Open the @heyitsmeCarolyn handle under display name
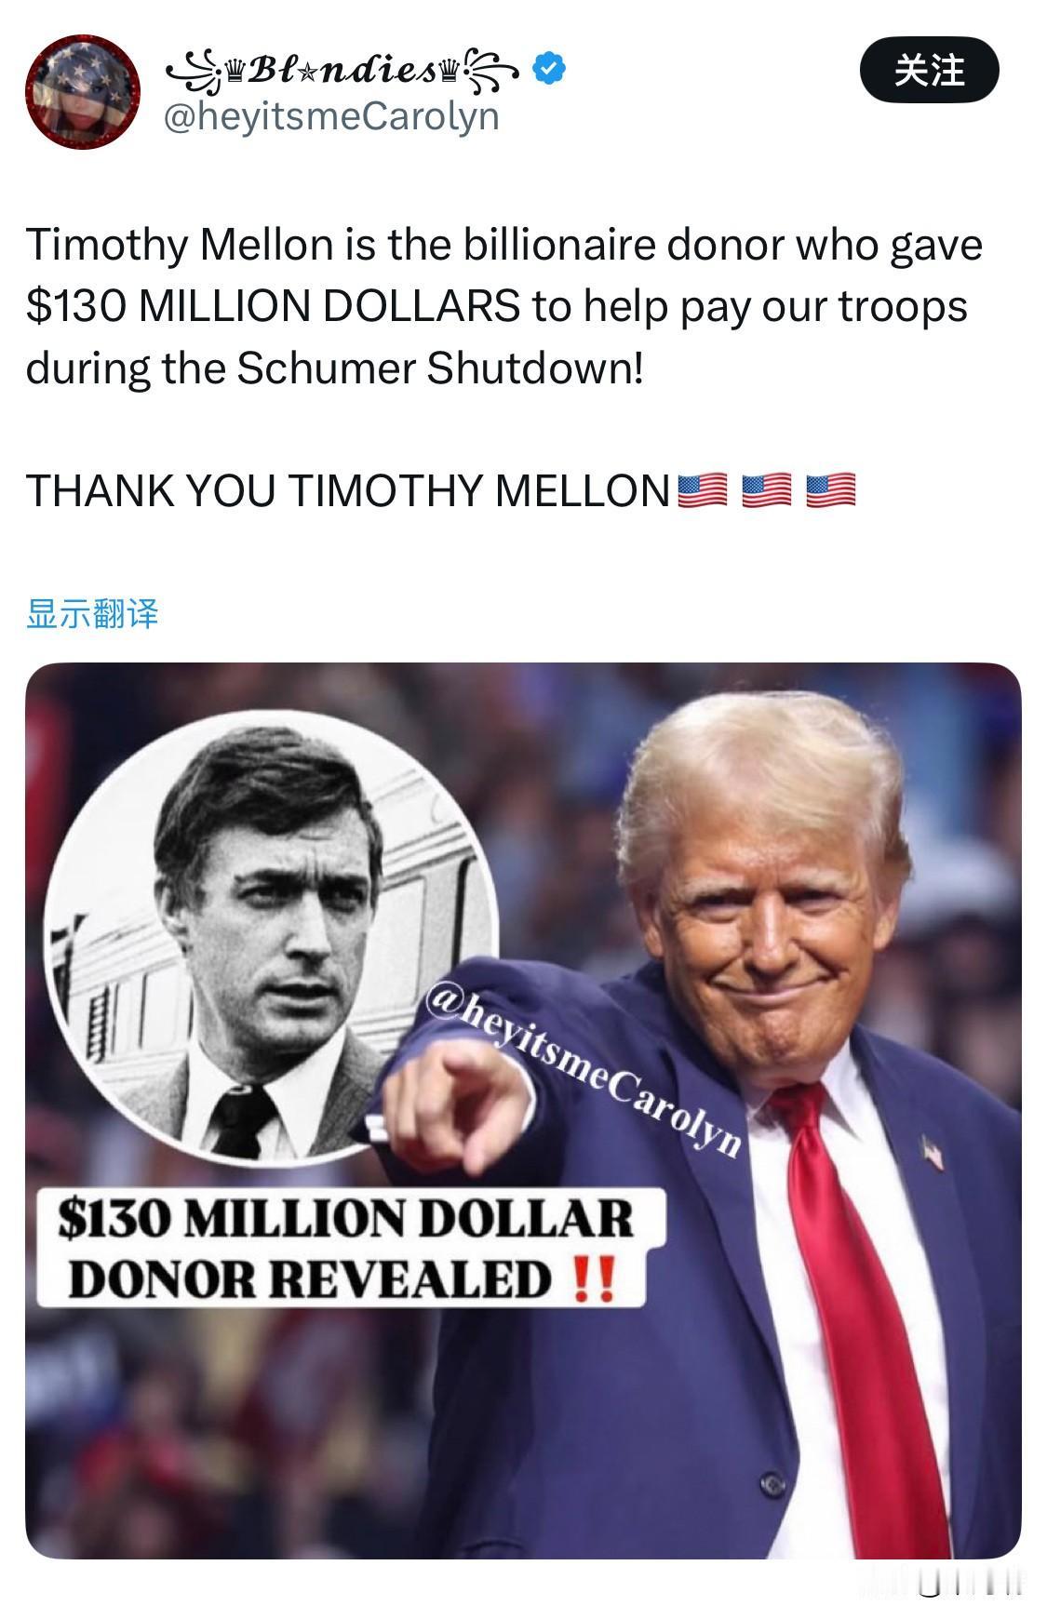 pyautogui.click(x=331, y=116)
